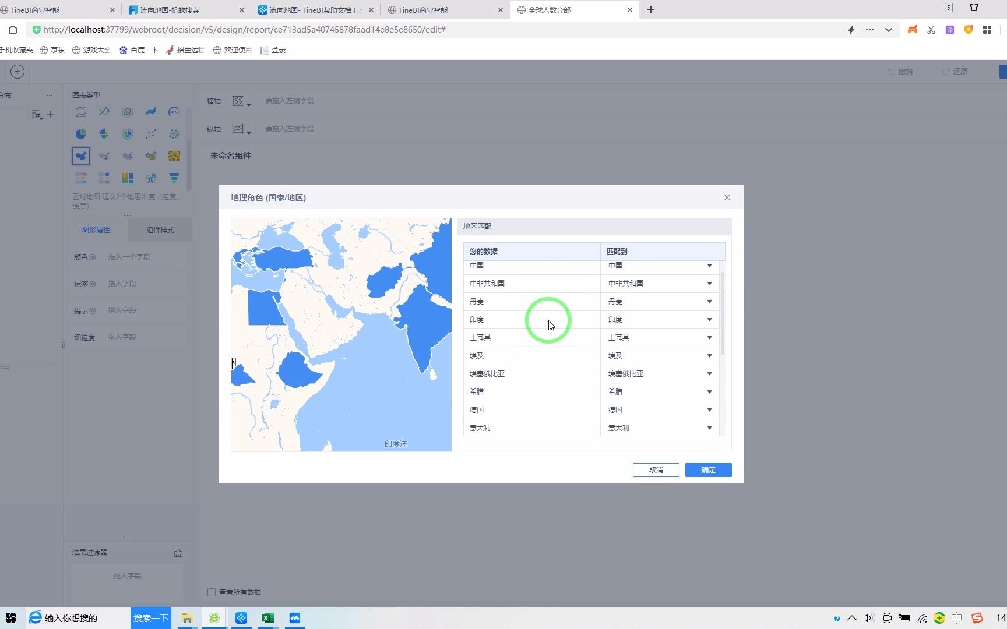Open the browser extensions grid icon

pyautogui.click(x=987, y=30)
